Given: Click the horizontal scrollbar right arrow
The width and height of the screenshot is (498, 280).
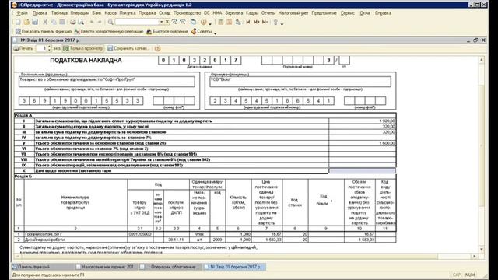Looking at the screenshot, I should pos(475,256).
